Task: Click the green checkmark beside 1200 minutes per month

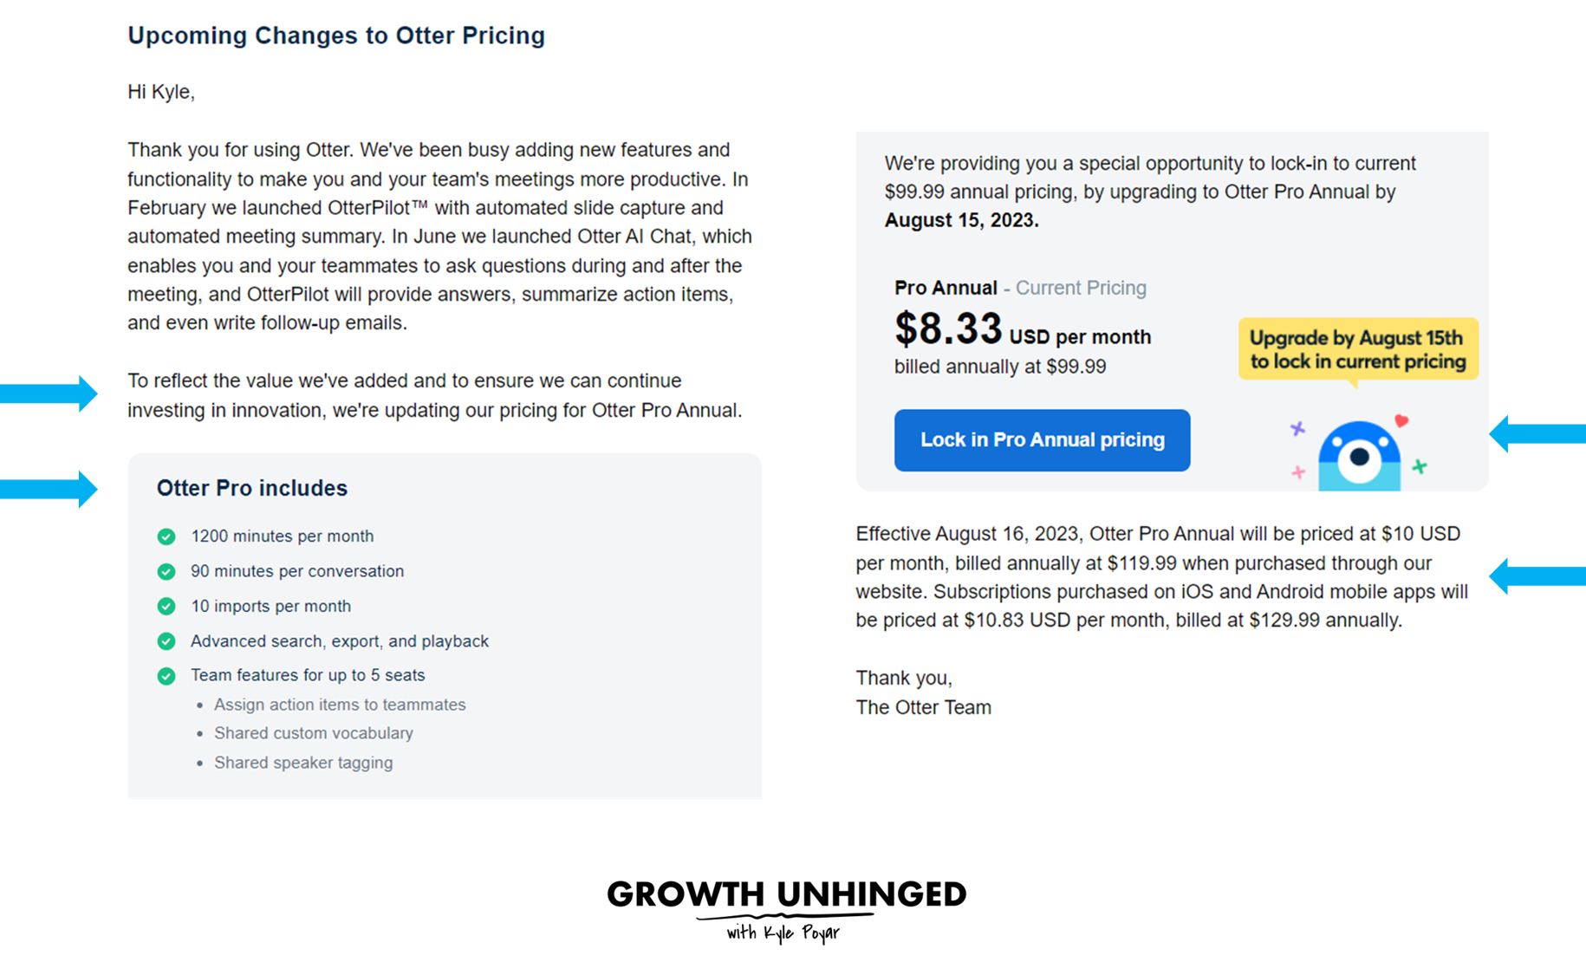Action: click(166, 536)
